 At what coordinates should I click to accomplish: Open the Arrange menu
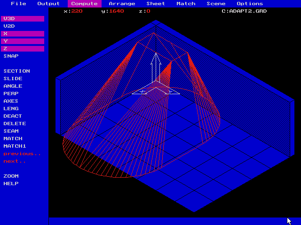coord(122,4)
